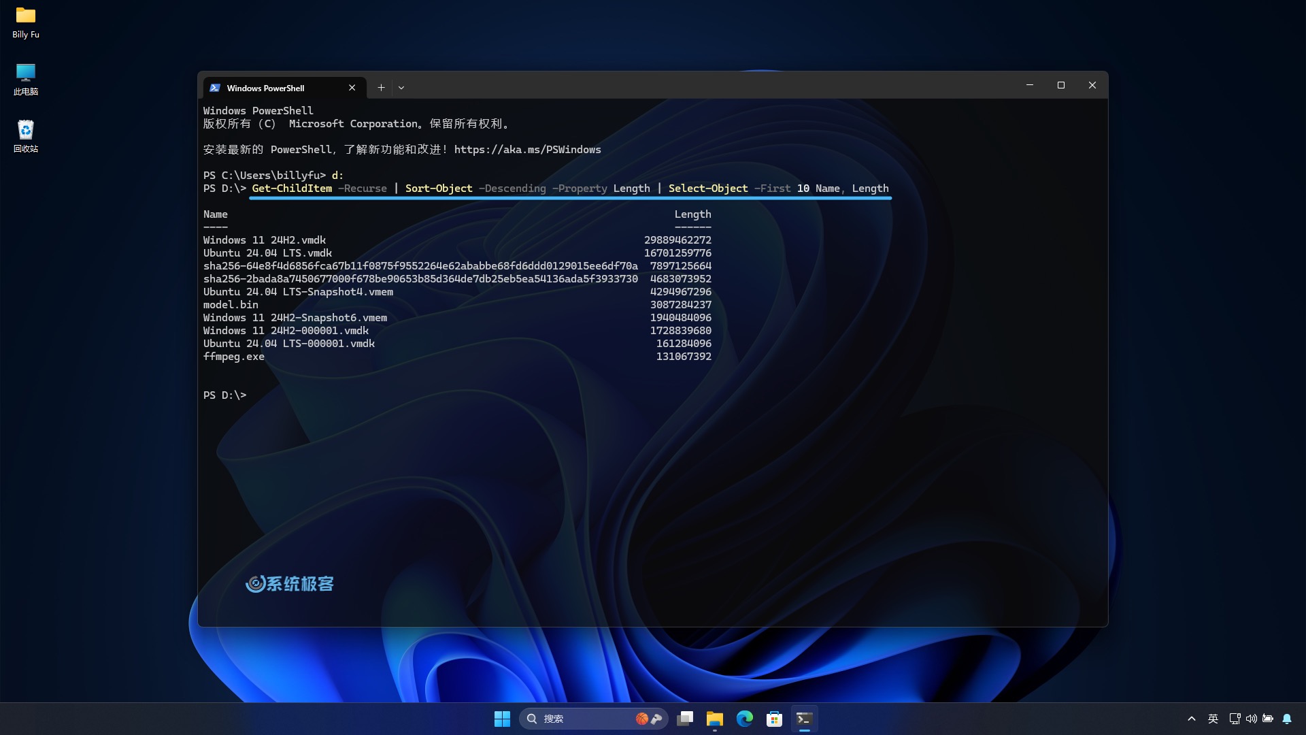1306x735 pixels.
Task: Click the length value 131067392
Action: point(684,357)
